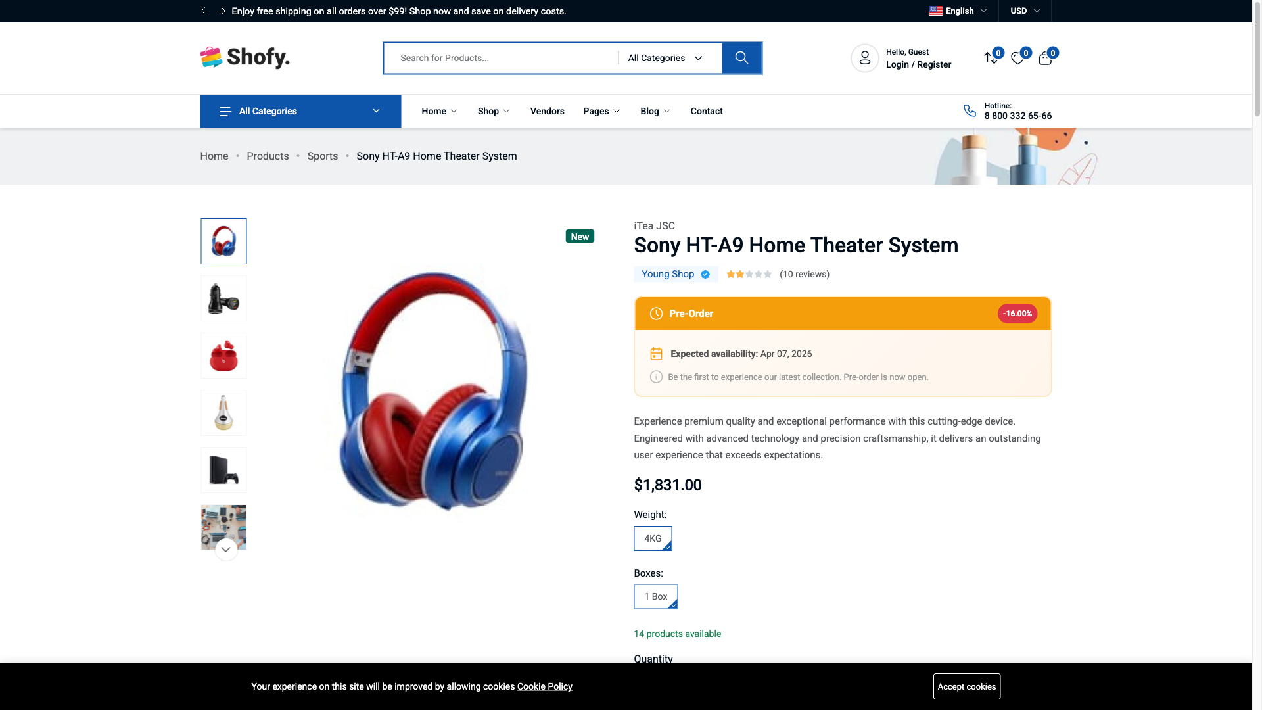Click the Accept cookies button
Screen dimensions: 1262x710
[966, 686]
